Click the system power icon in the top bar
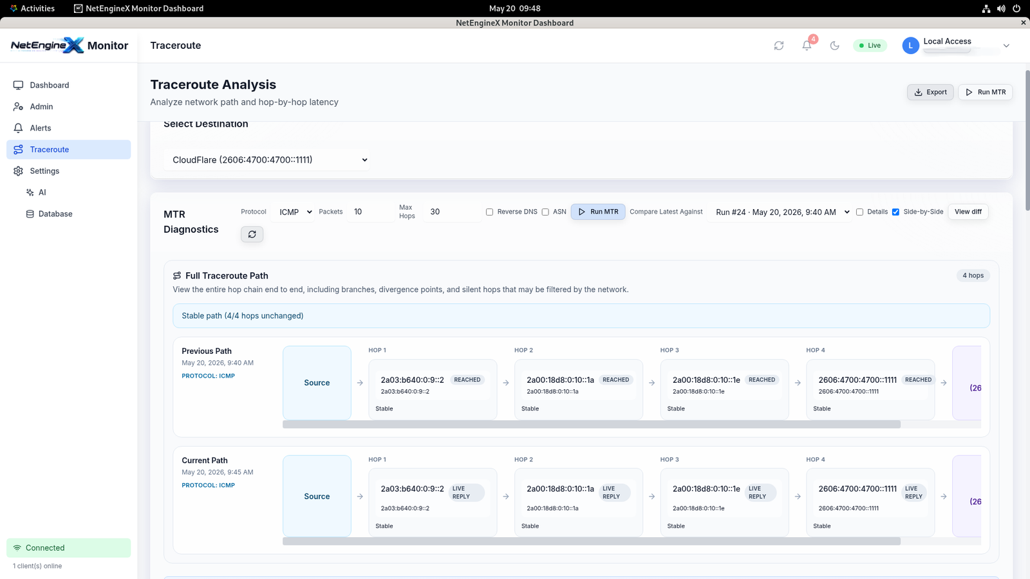The image size is (1030, 579). pyautogui.click(x=1016, y=8)
